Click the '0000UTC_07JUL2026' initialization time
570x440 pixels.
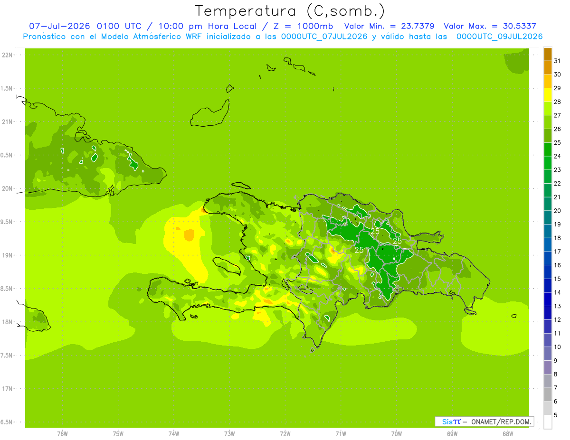(324, 37)
